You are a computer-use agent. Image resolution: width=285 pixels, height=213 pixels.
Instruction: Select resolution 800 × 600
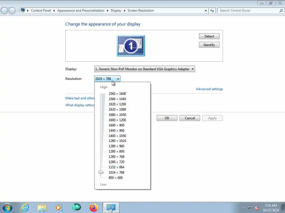116,177
